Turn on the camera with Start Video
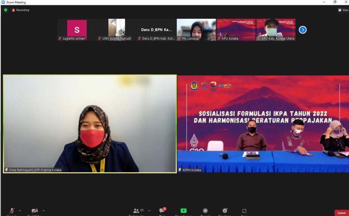Viewport: 349px width, 216px height. pyautogui.click(x=34, y=211)
